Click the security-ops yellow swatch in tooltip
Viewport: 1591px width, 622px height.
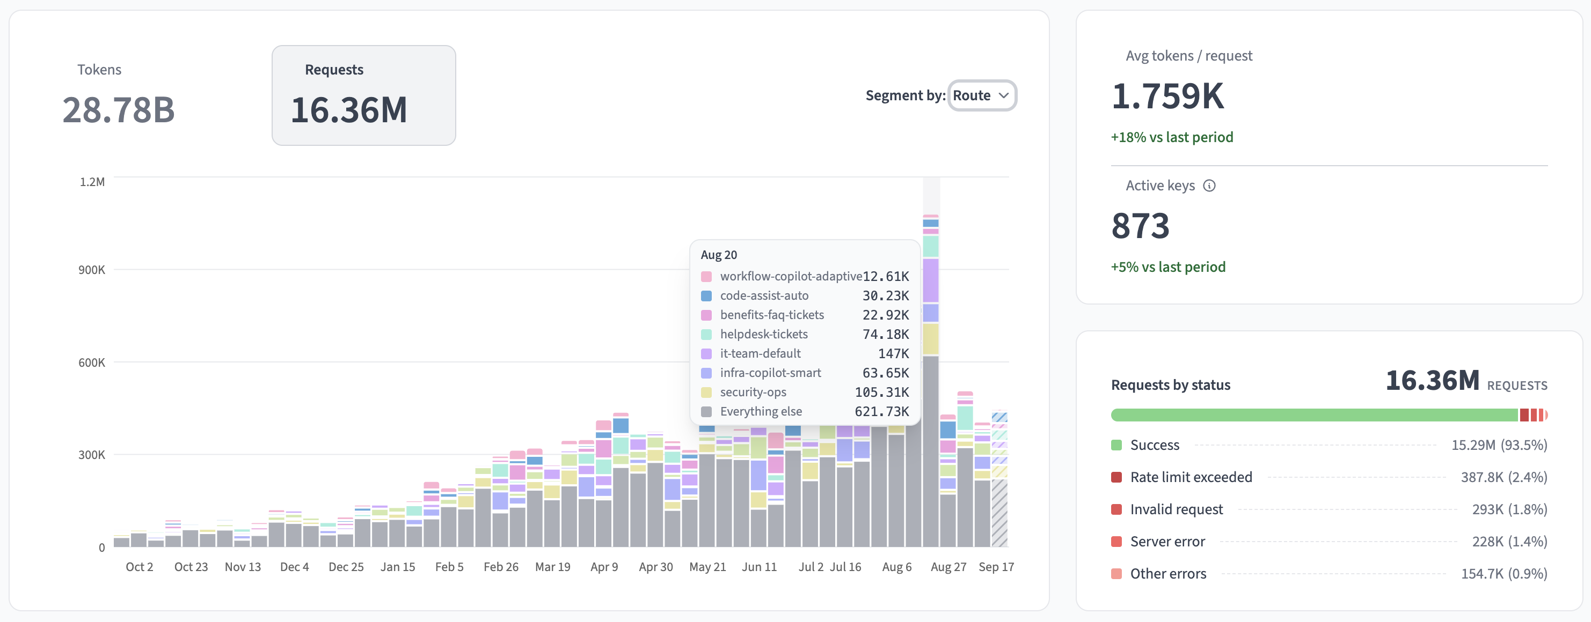tap(706, 393)
